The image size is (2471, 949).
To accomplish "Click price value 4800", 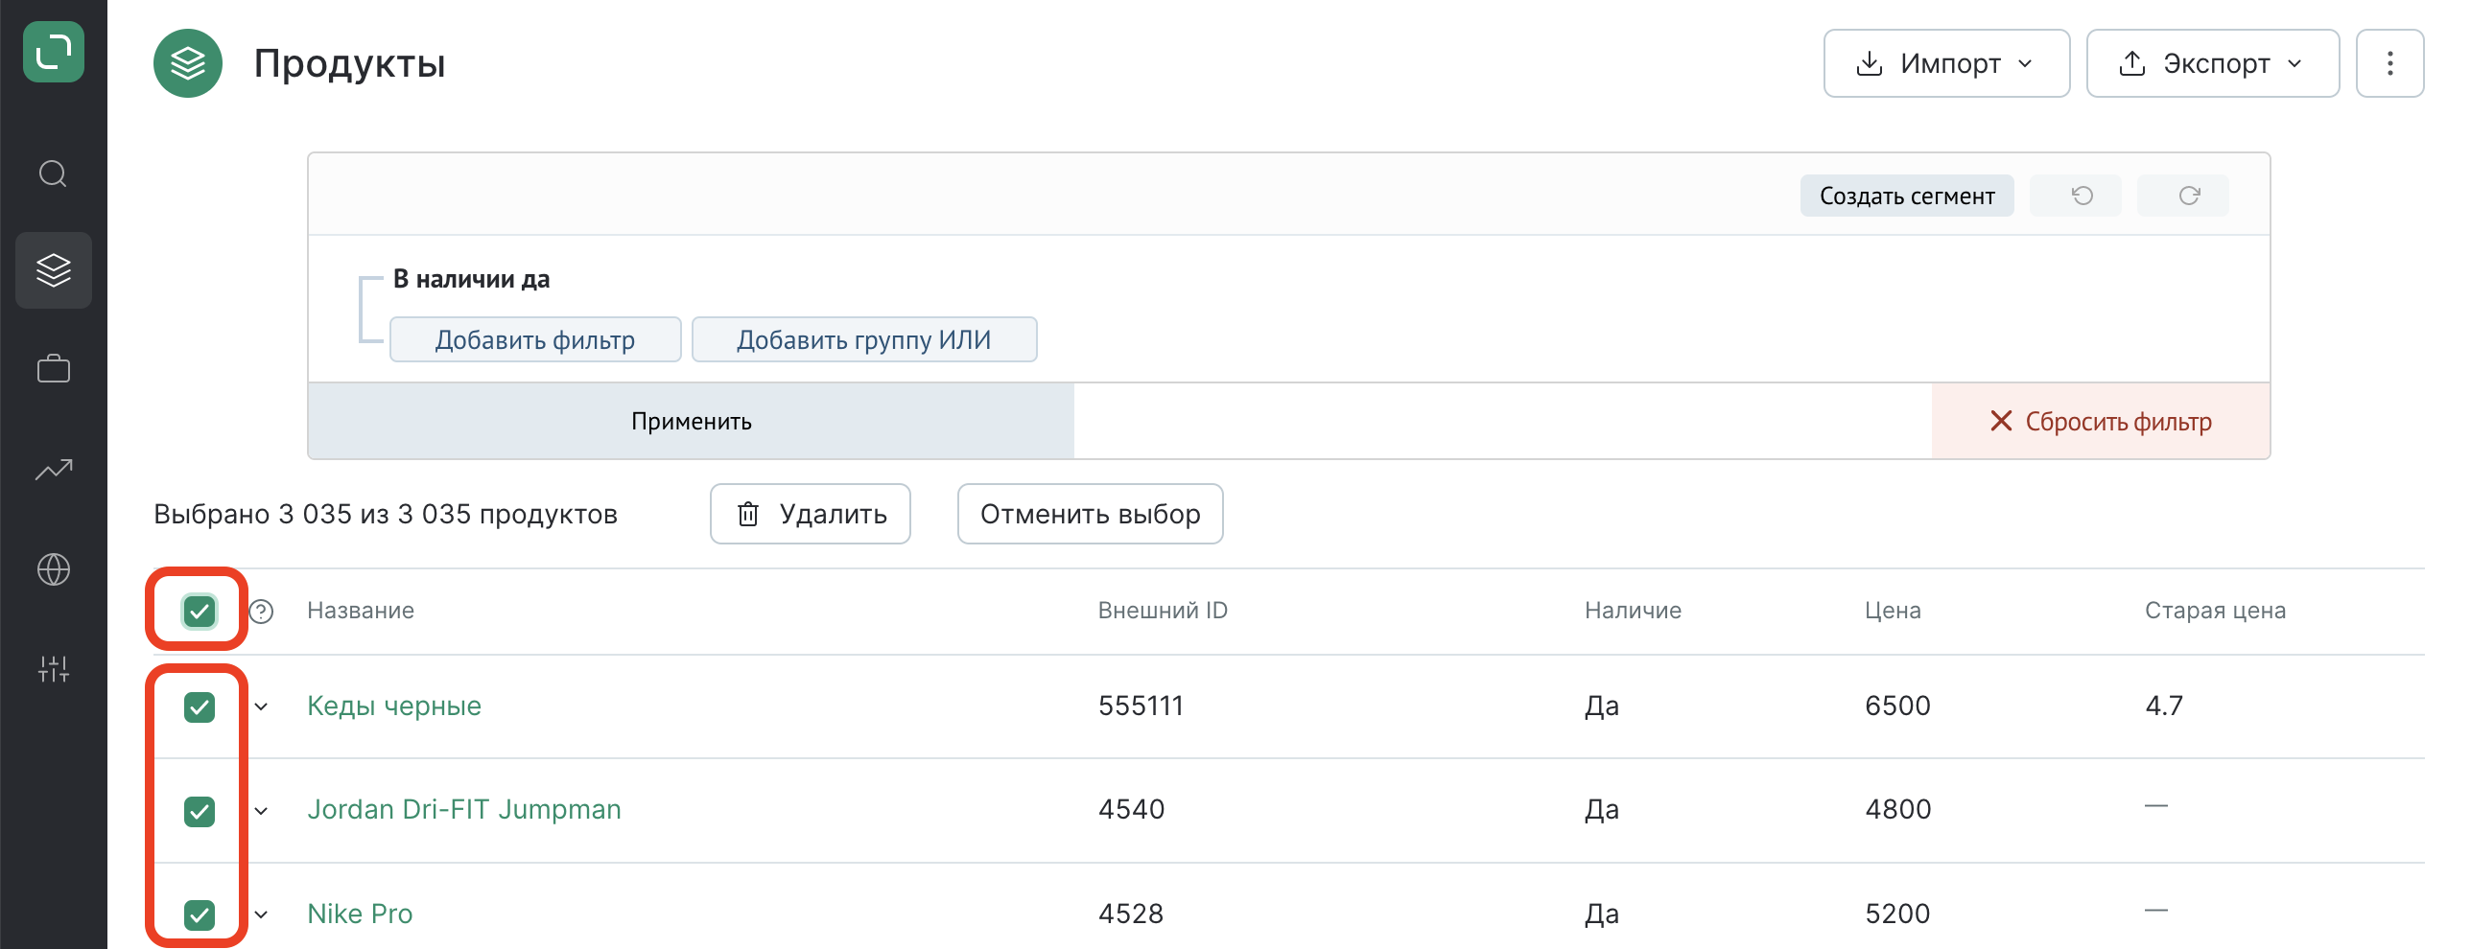I will [1897, 809].
